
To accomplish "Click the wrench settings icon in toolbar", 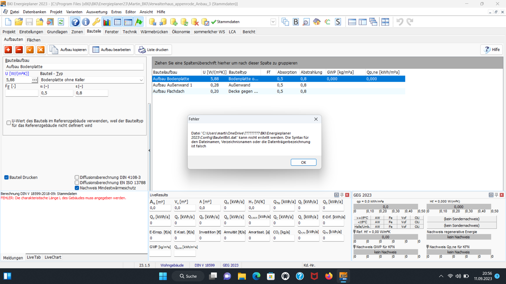I will [x=96, y=22].
